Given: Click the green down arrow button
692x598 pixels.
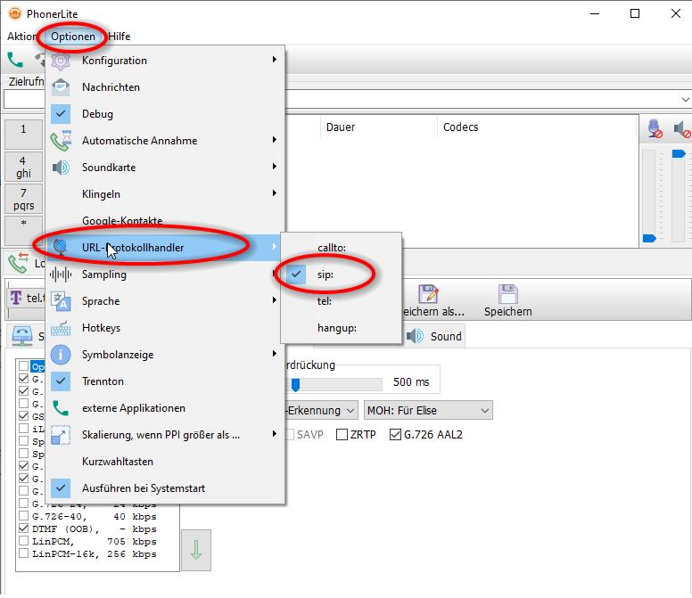Looking at the screenshot, I should pos(196,552).
